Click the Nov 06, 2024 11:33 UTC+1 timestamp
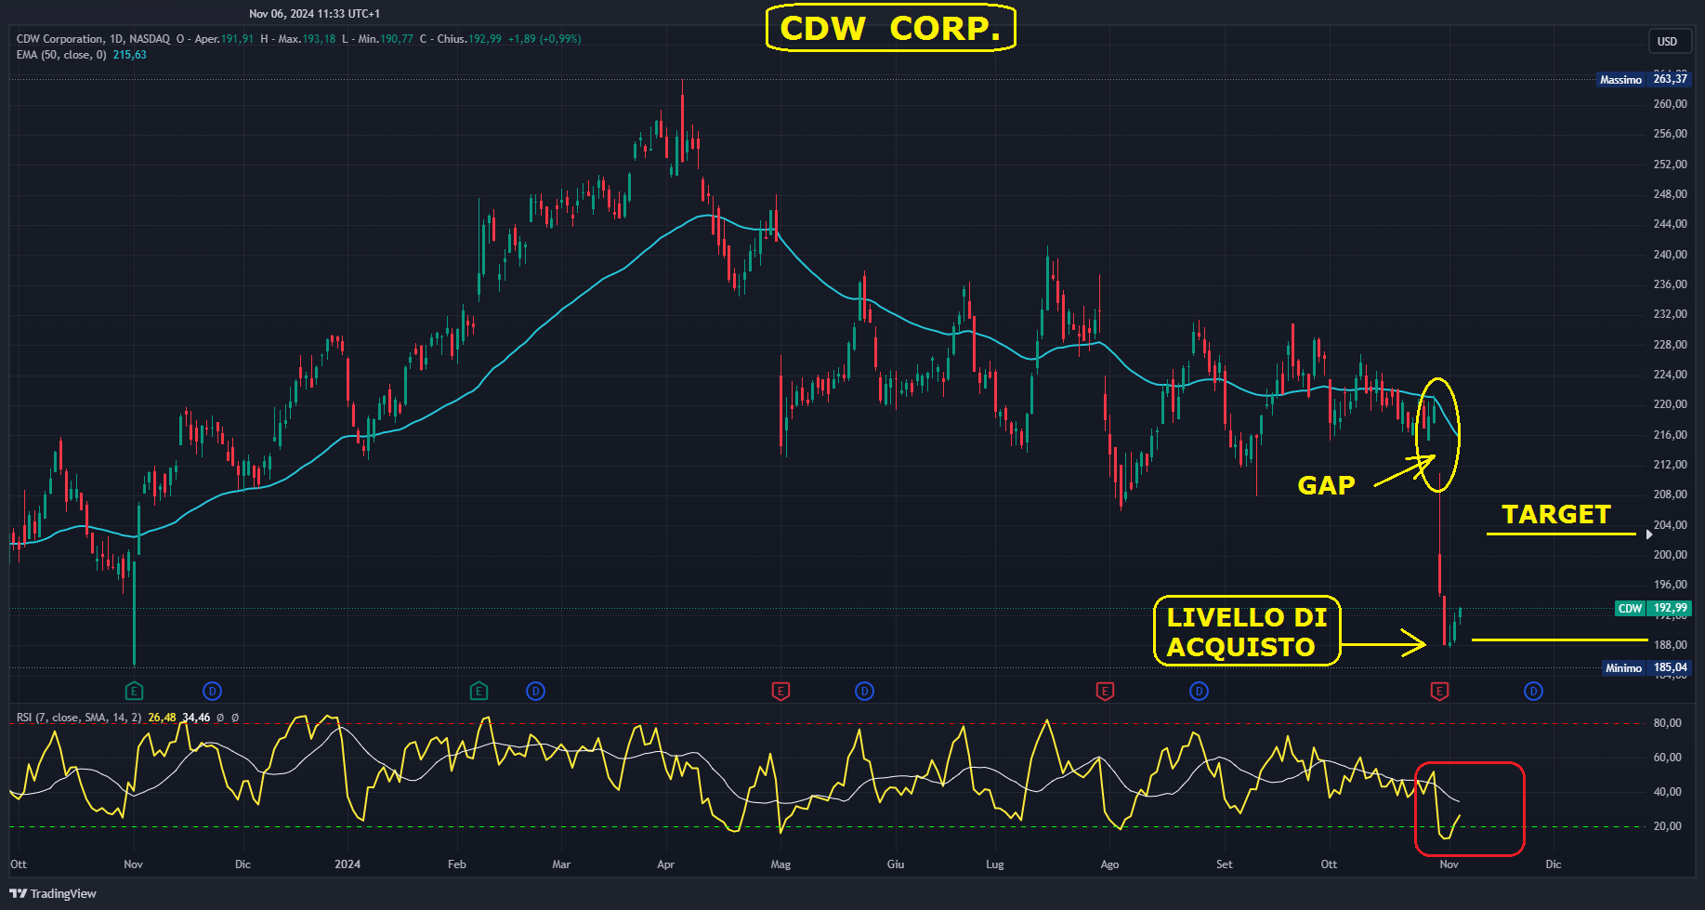 pyautogui.click(x=314, y=14)
